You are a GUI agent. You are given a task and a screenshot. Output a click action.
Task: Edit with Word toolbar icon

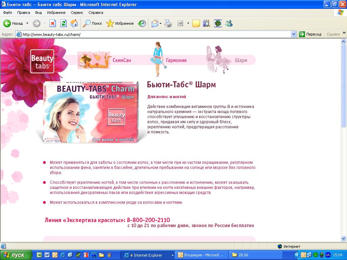(x=180, y=23)
